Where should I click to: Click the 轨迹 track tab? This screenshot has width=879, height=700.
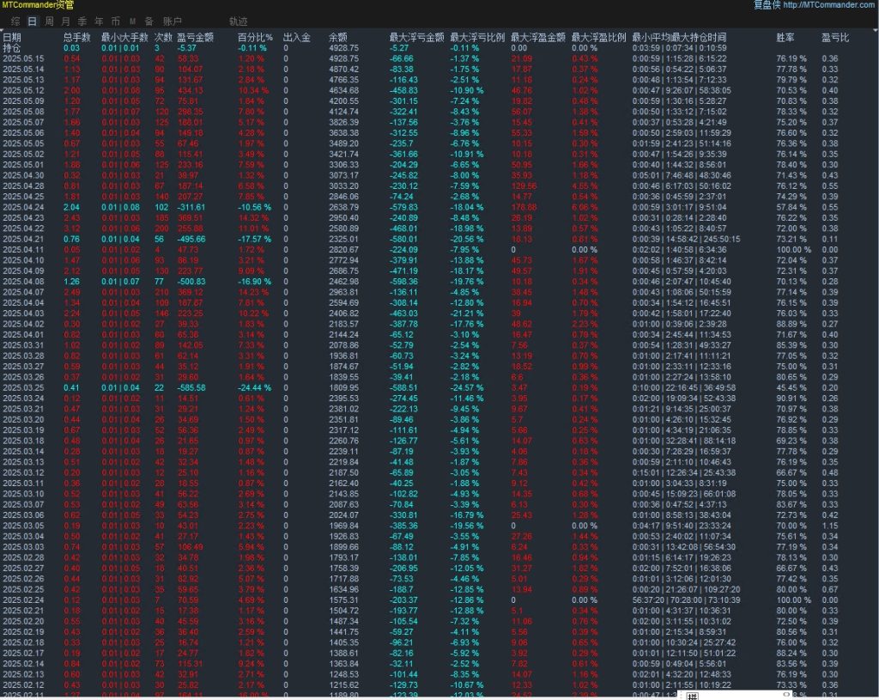[x=238, y=20]
